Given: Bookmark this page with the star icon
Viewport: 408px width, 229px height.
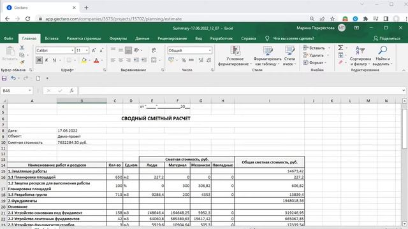Looking at the screenshot, I should [332, 18].
